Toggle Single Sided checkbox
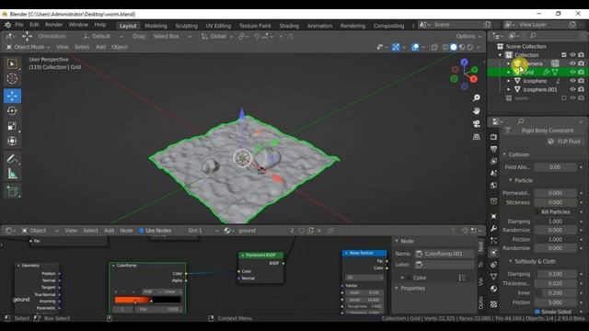Screen dimensions: 589x331 tap(537, 312)
